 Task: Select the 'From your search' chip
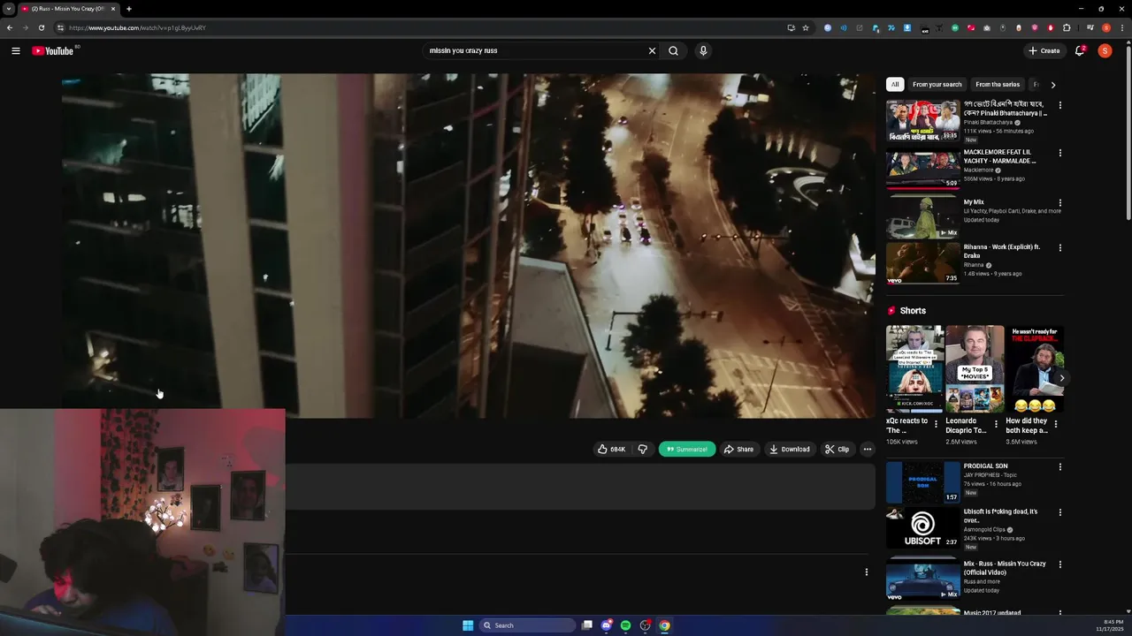pyautogui.click(x=937, y=85)
